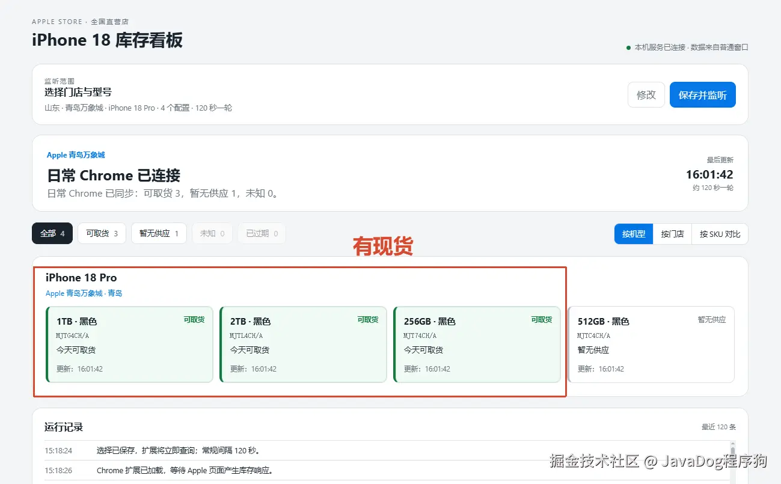781x484 pixels.
Task: Switch to 按门店 view
Action: point(672,234)
